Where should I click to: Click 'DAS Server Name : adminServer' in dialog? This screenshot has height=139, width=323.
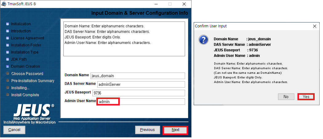[x=242, y=45]
